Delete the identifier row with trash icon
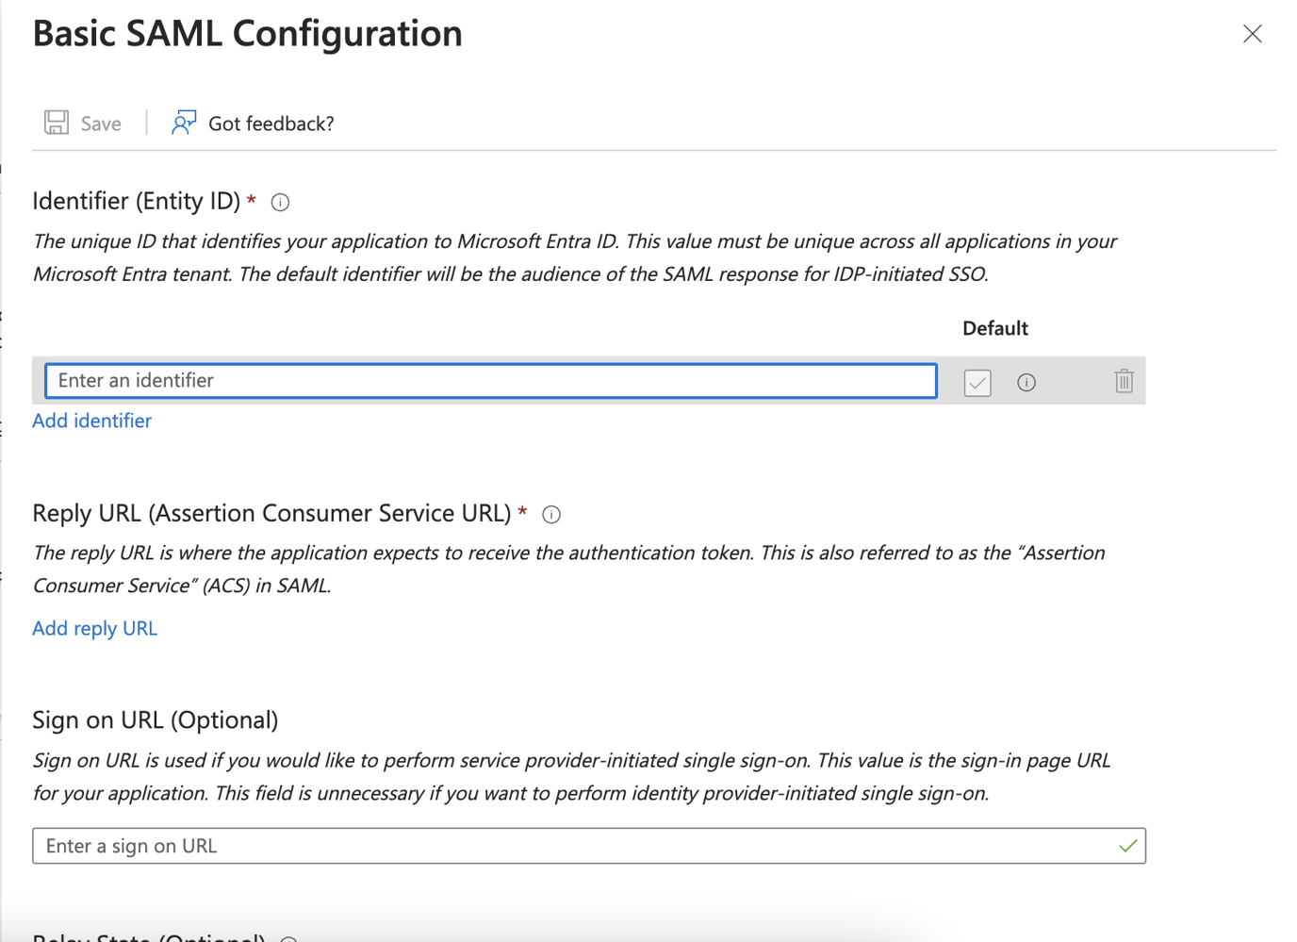This screenshot has height=942, width=1297. click(x=1124, y=381)
